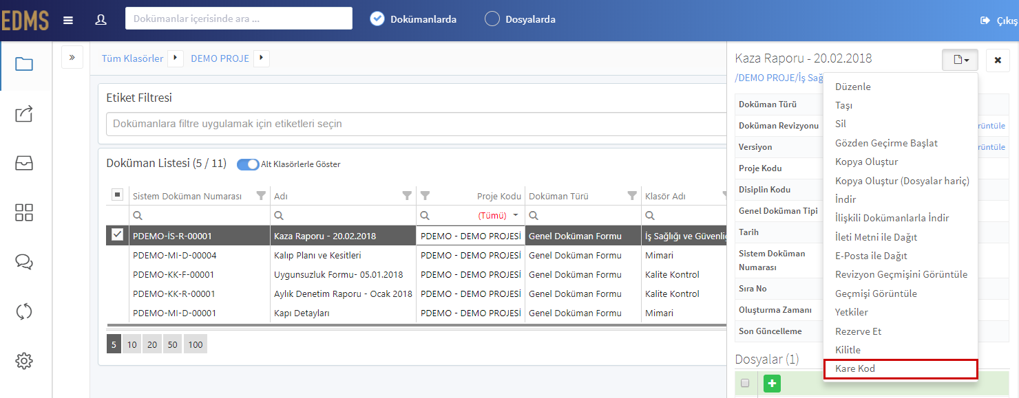Click the document search input field
1019x398 pixels.
click(x=239, y=19)
